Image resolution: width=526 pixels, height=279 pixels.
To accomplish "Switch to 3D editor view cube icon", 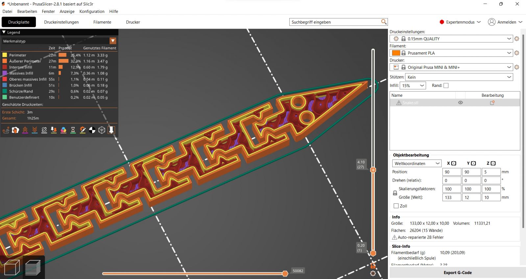I will [x=12, y=267].
